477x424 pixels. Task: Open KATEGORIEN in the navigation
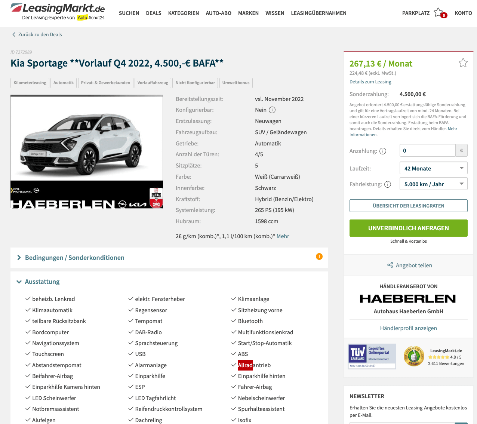point(184,13)
